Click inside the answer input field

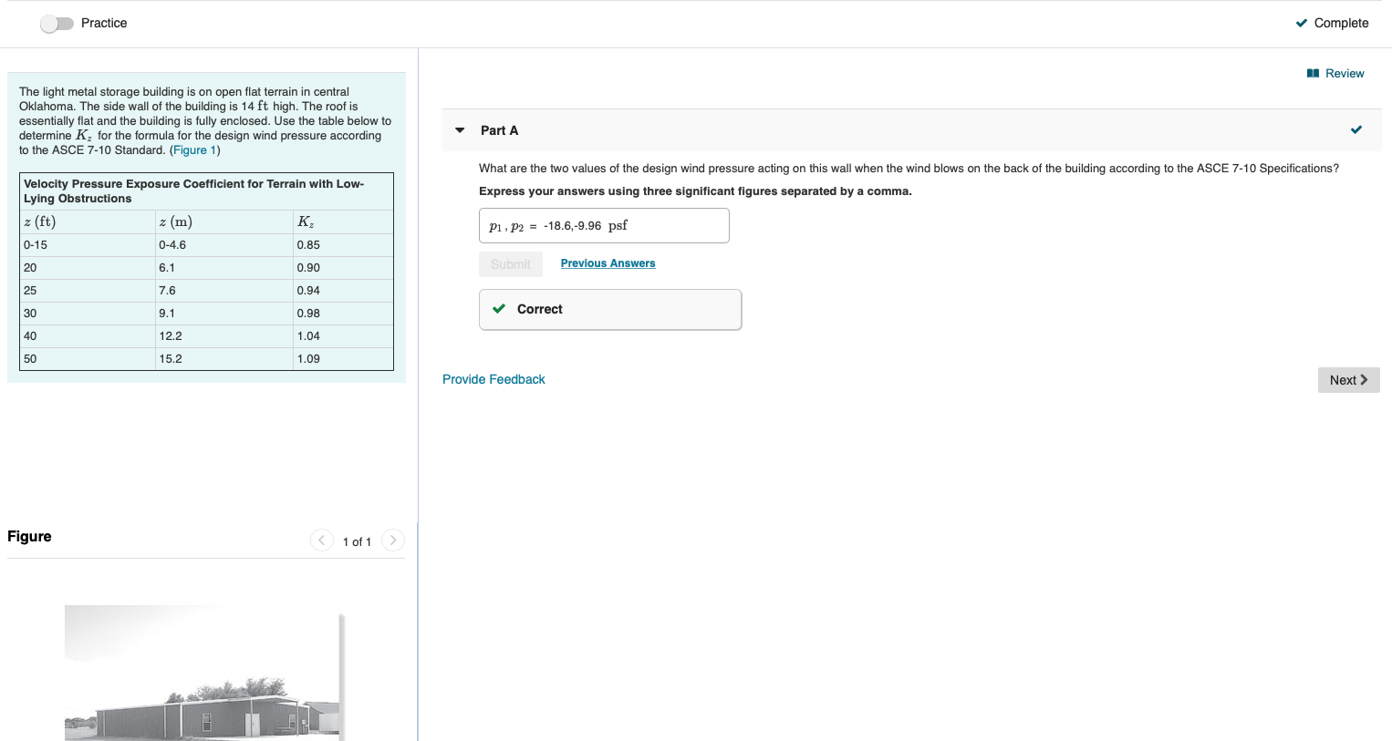pos(604,225)
